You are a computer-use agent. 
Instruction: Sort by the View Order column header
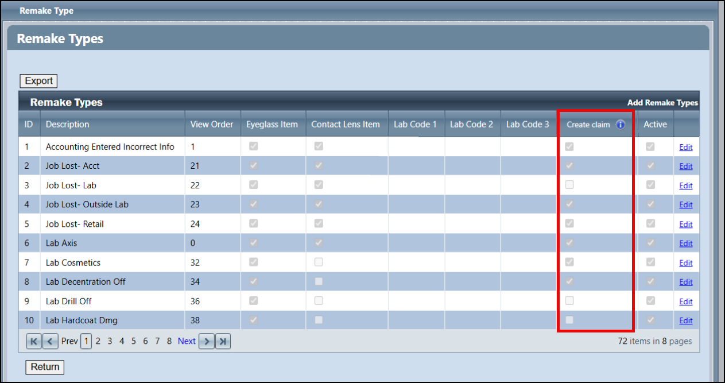tap(212, 124)
